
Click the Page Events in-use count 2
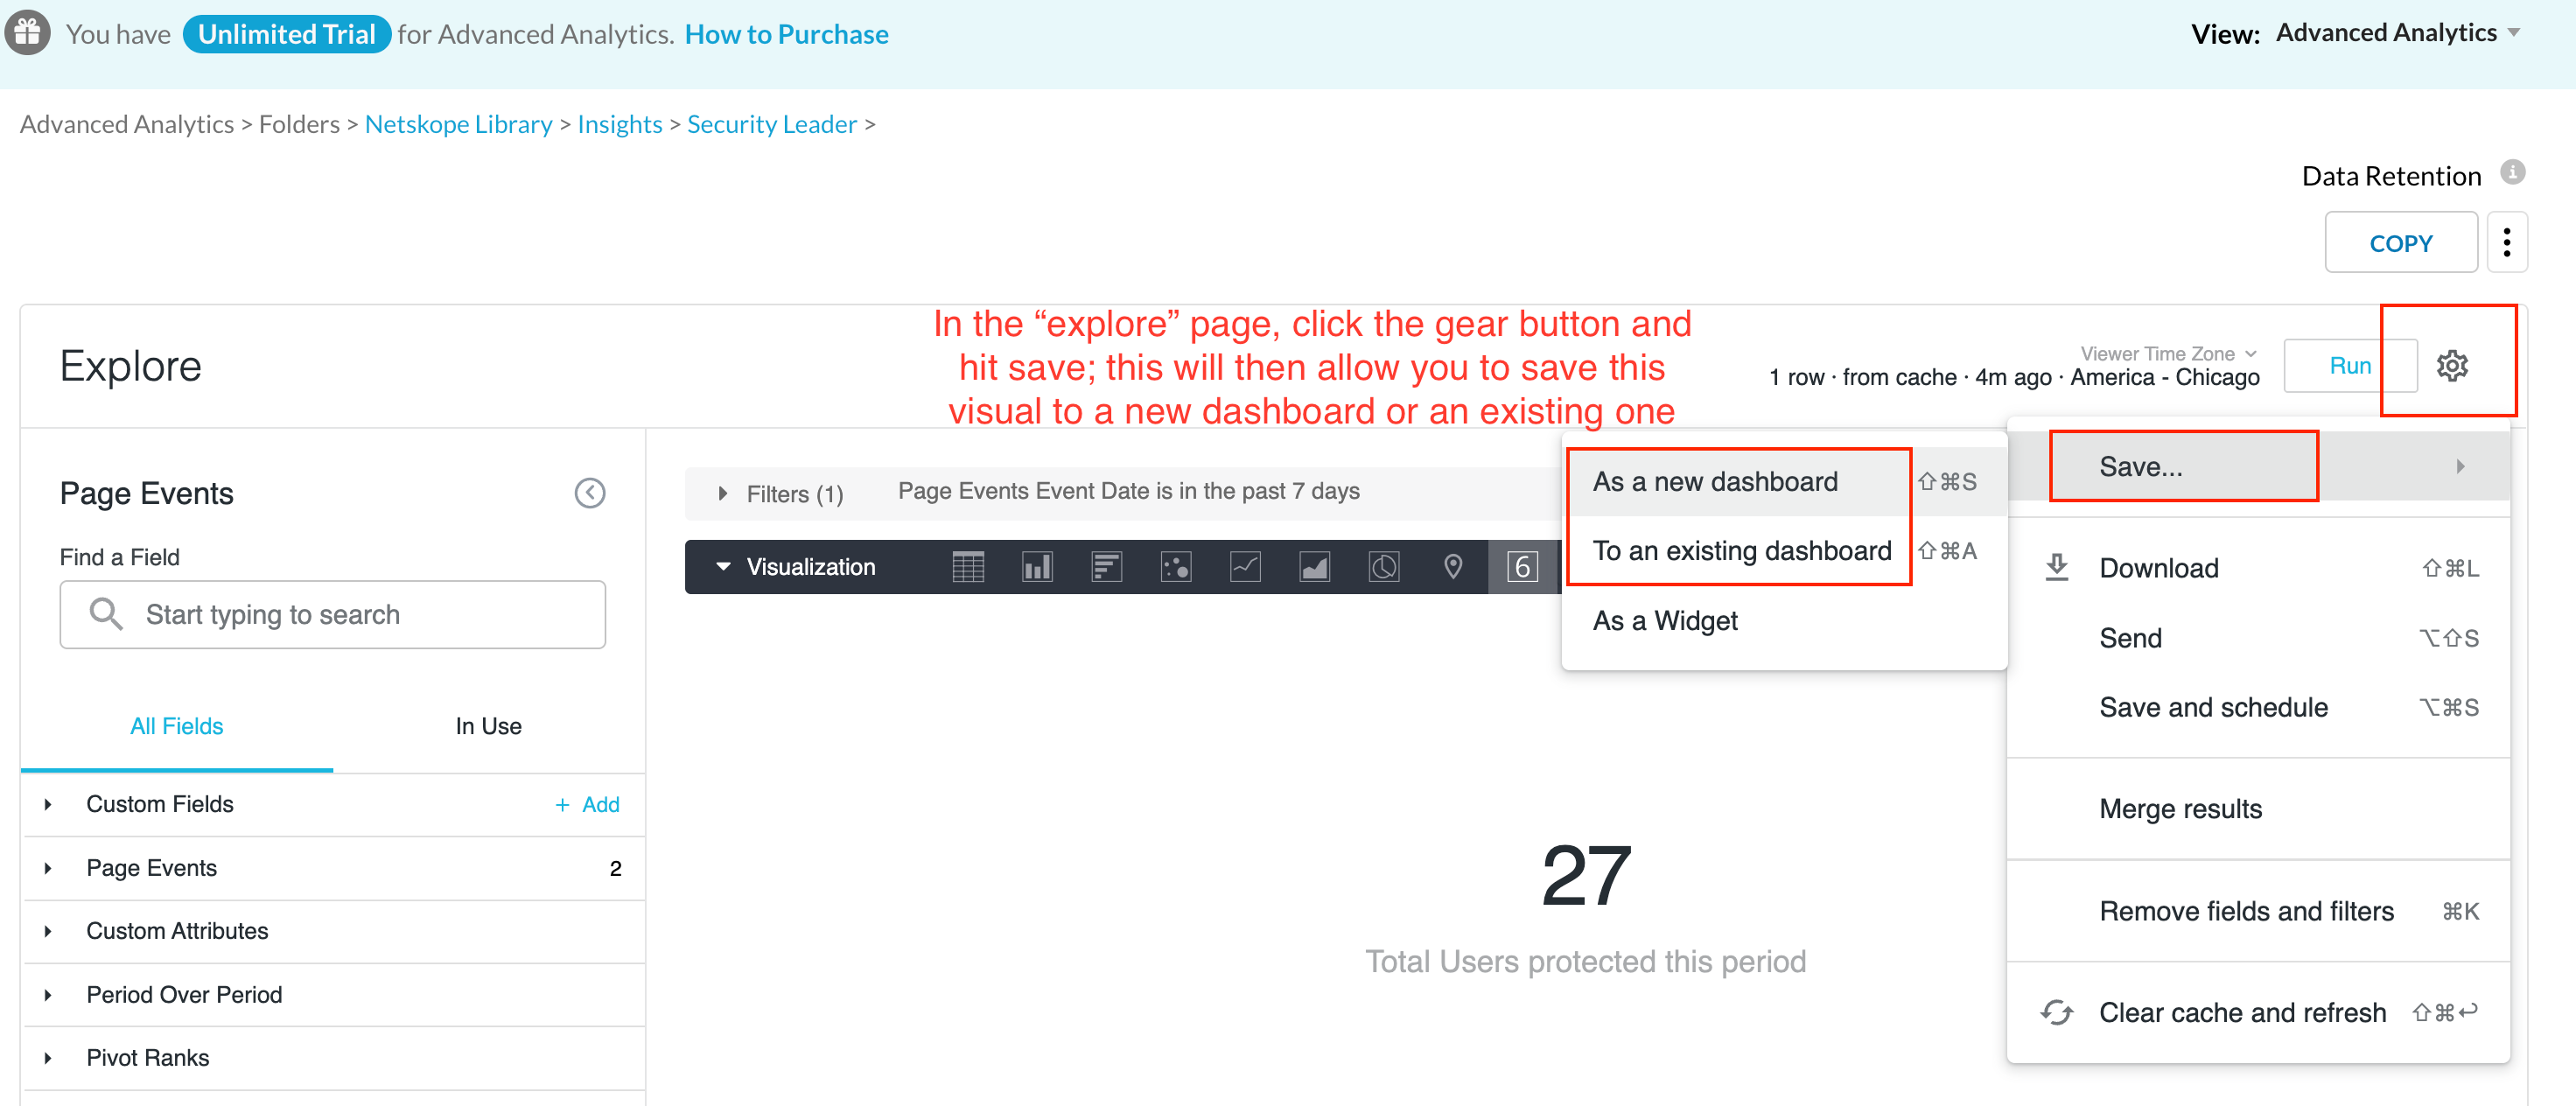(x=615, y=868)
